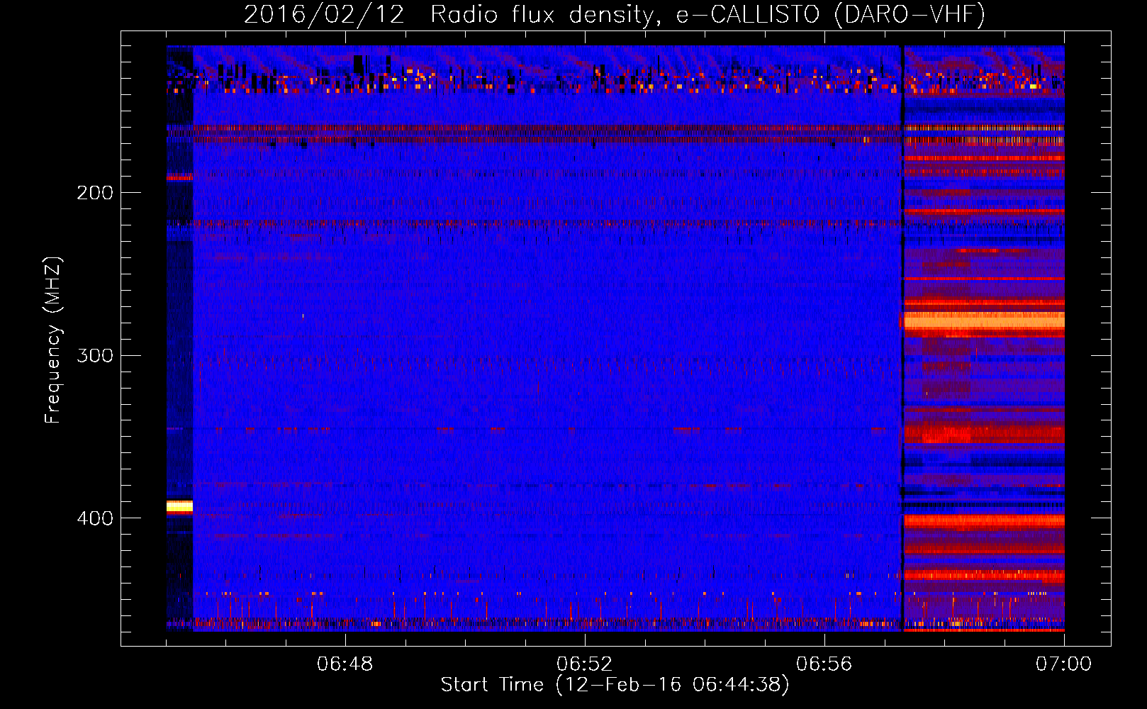The width and height of the screenshot is (1147, 709).
Task: Click the 'Frequency (MHZ)' y-axis label
Action: coord(53,340)
